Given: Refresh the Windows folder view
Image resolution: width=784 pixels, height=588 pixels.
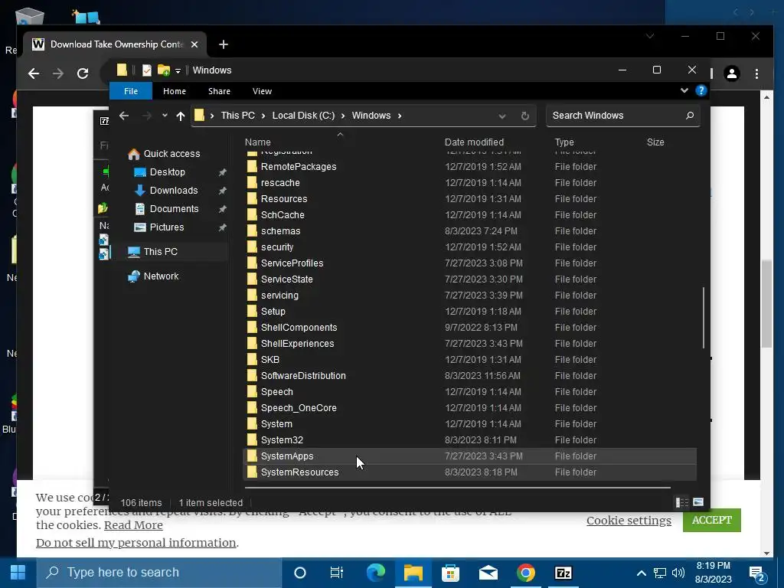Looking at the screenshot, I should [525, 116].
